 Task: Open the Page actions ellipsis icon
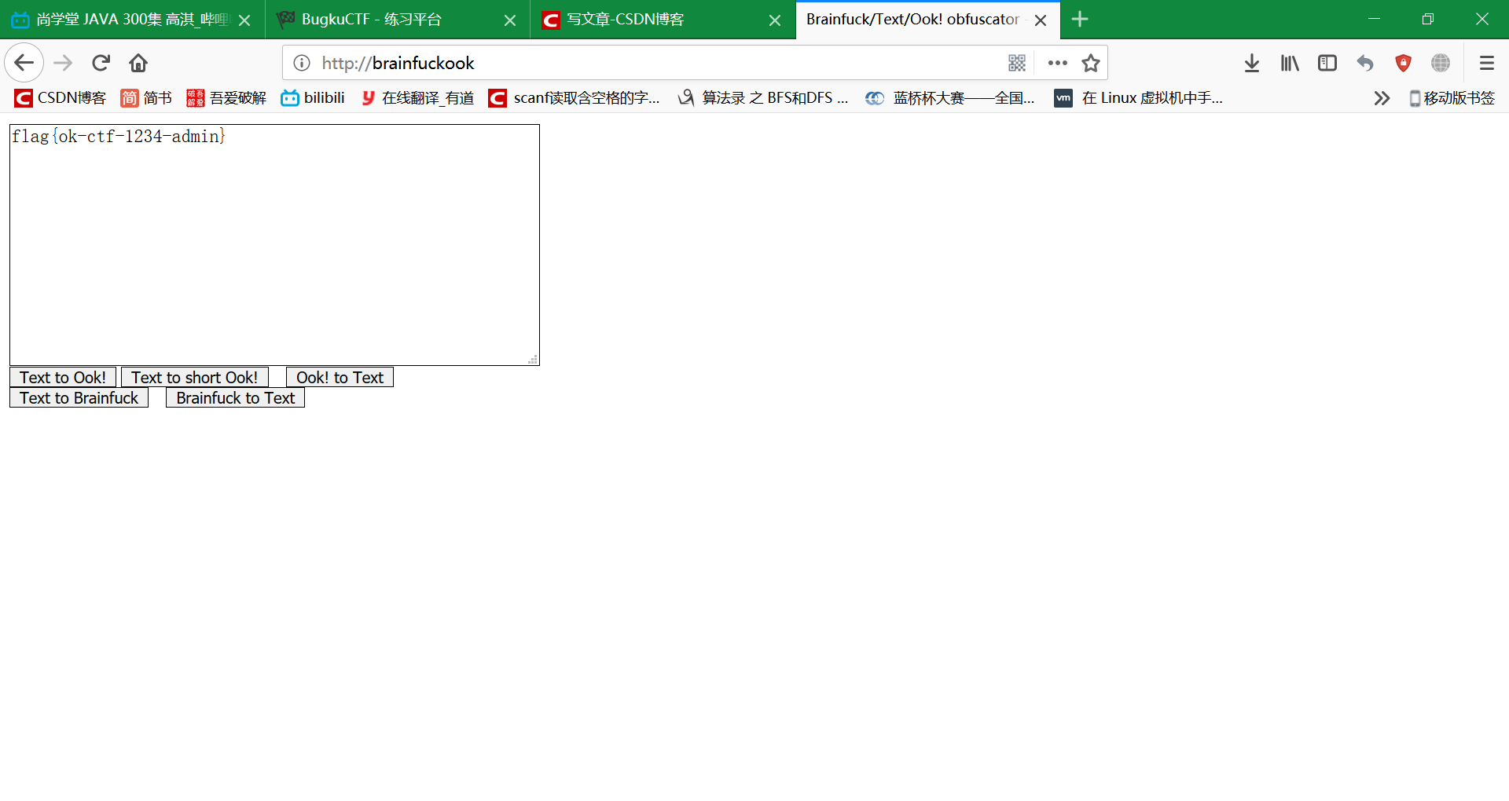pos(1058,63)
